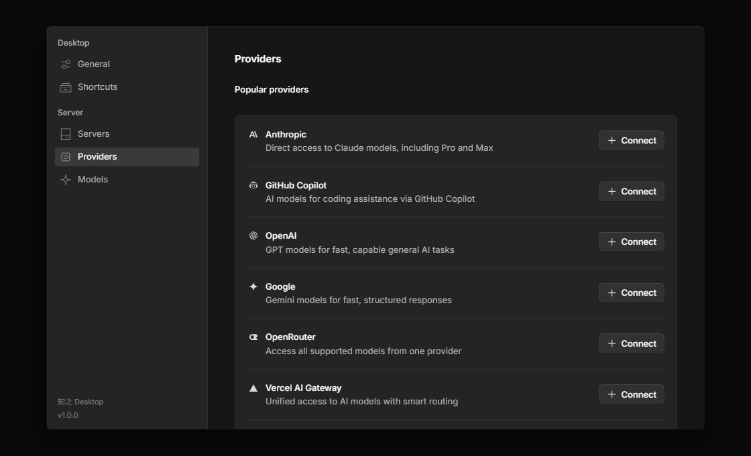Viewport: 751px width, 456px height.
Task: Click the General settings sliders icon
Action: pyautogui.click(x=66, y=64)
